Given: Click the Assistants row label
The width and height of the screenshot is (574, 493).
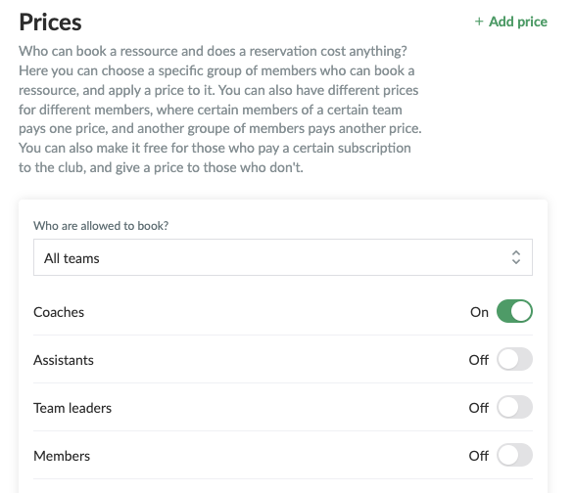Looking at the screenshot, I should (64, 360).
